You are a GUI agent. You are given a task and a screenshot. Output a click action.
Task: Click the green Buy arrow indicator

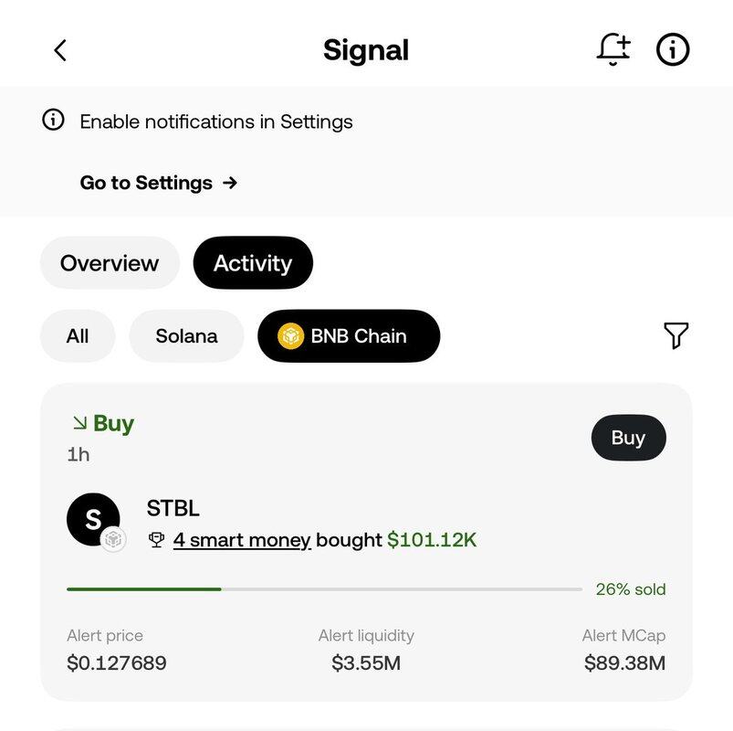point(80,423)
